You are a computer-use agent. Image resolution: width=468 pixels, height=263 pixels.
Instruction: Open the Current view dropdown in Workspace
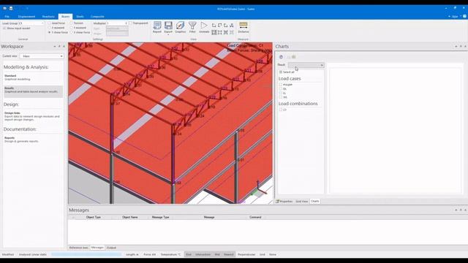42,56
